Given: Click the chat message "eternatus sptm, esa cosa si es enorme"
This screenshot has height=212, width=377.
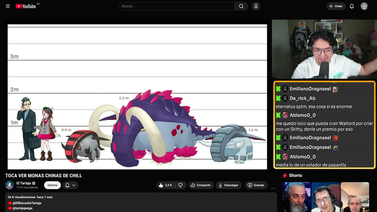Looking at the screenshot, I should [314, 107].
